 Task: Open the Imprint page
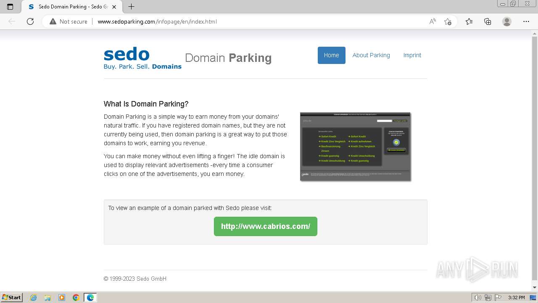click(412, 55)
